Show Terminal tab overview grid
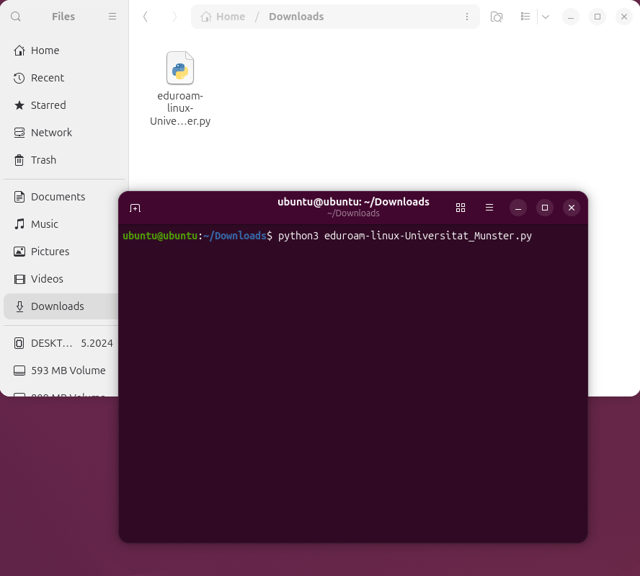Image resolution: width=640 pixels, height=576 pixels. click(x=461, y=208)
